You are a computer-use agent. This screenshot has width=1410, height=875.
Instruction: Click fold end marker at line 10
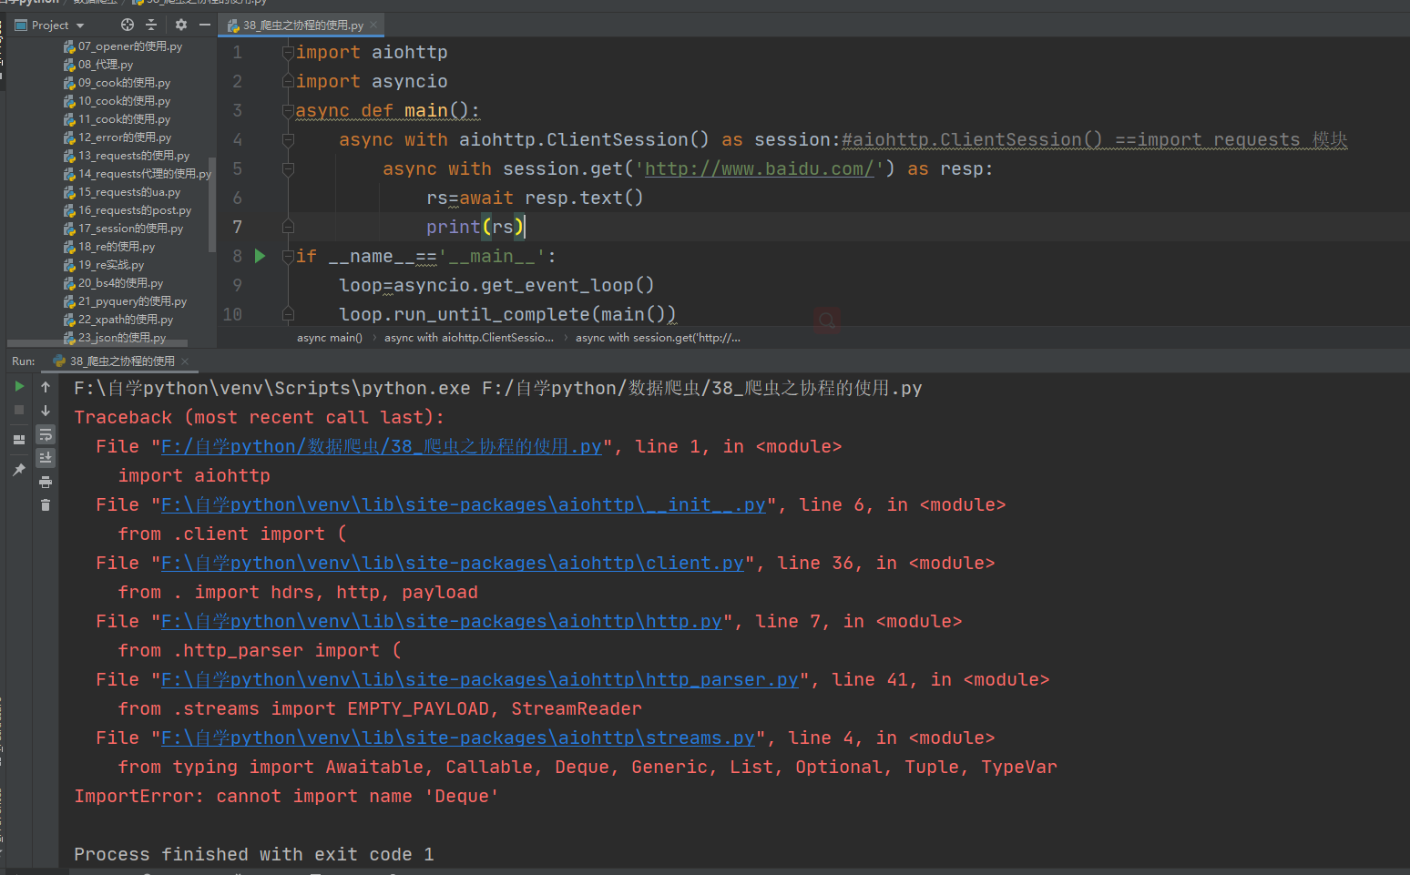coord(288,314)
